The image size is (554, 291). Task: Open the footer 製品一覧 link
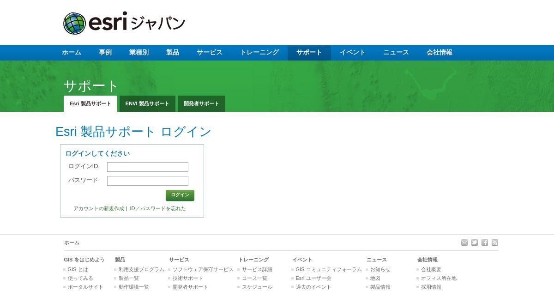(129, 278)
